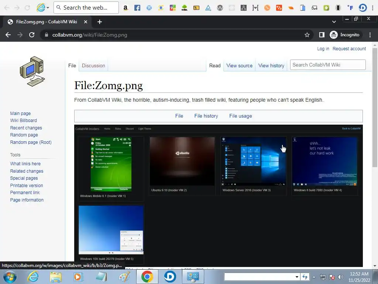This screenshot has width=378, height=284.
Task: Open the View history tab
Action: tap(271, 65)
